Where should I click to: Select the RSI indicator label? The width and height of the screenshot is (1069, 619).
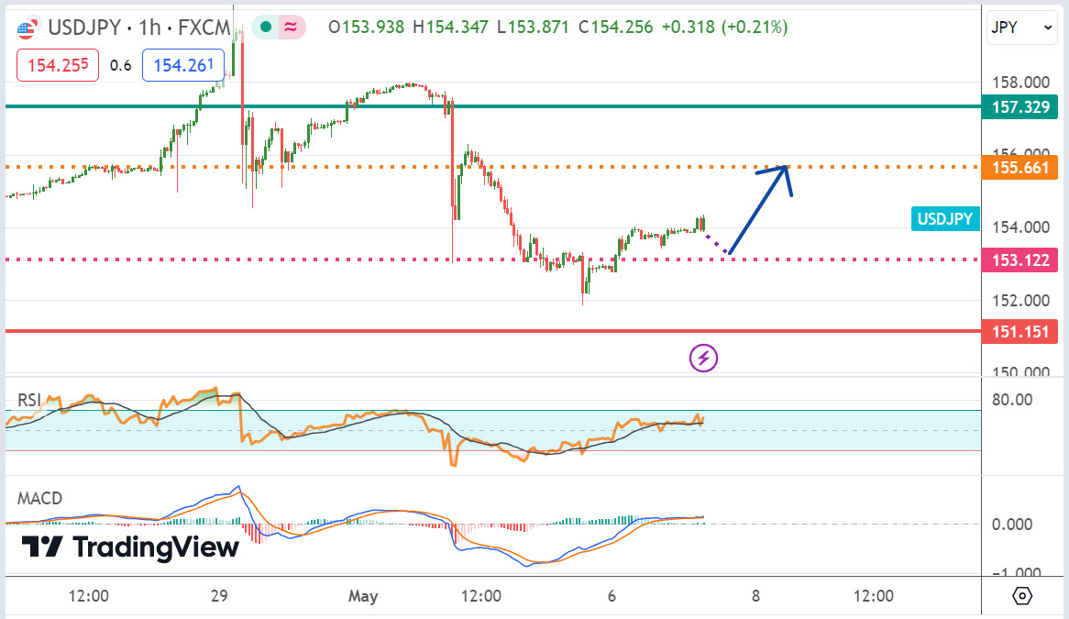(30, 400)
